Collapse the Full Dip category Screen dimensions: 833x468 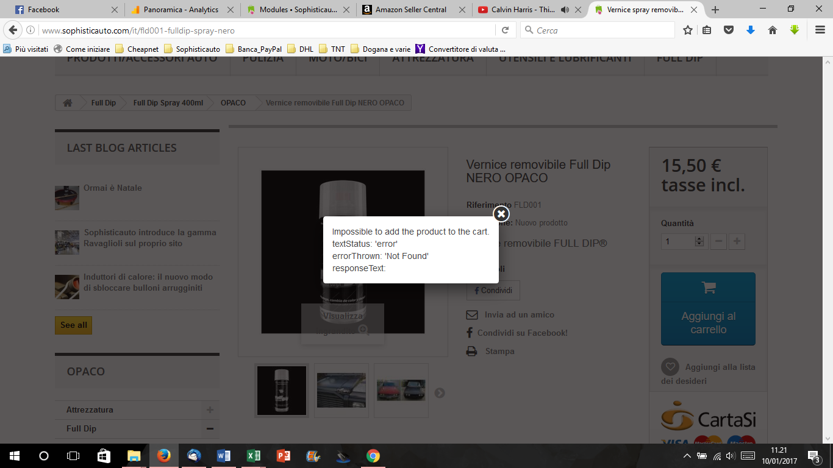210,429
